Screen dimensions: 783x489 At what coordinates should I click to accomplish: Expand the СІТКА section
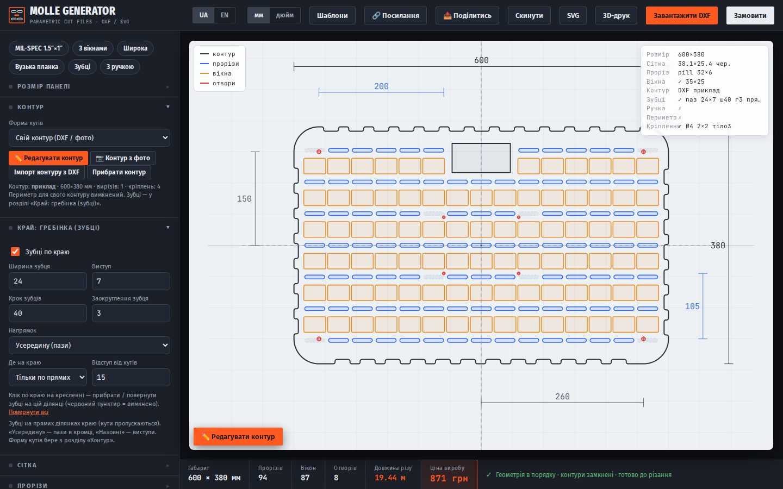[x=89, y=465]
